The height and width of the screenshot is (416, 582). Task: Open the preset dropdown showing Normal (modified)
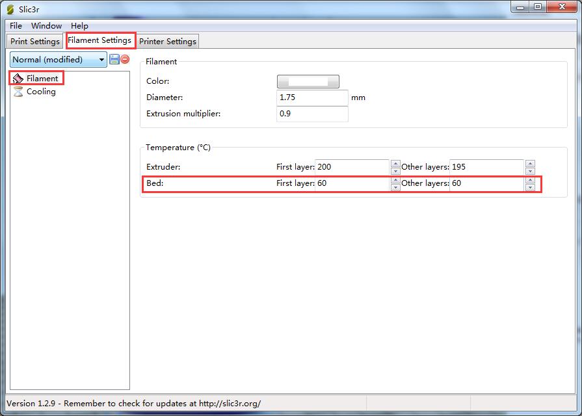click(x=59, y=59)
